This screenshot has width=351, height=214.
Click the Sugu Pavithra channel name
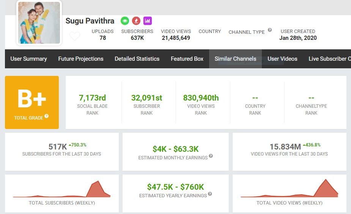(x=90, y=21)
